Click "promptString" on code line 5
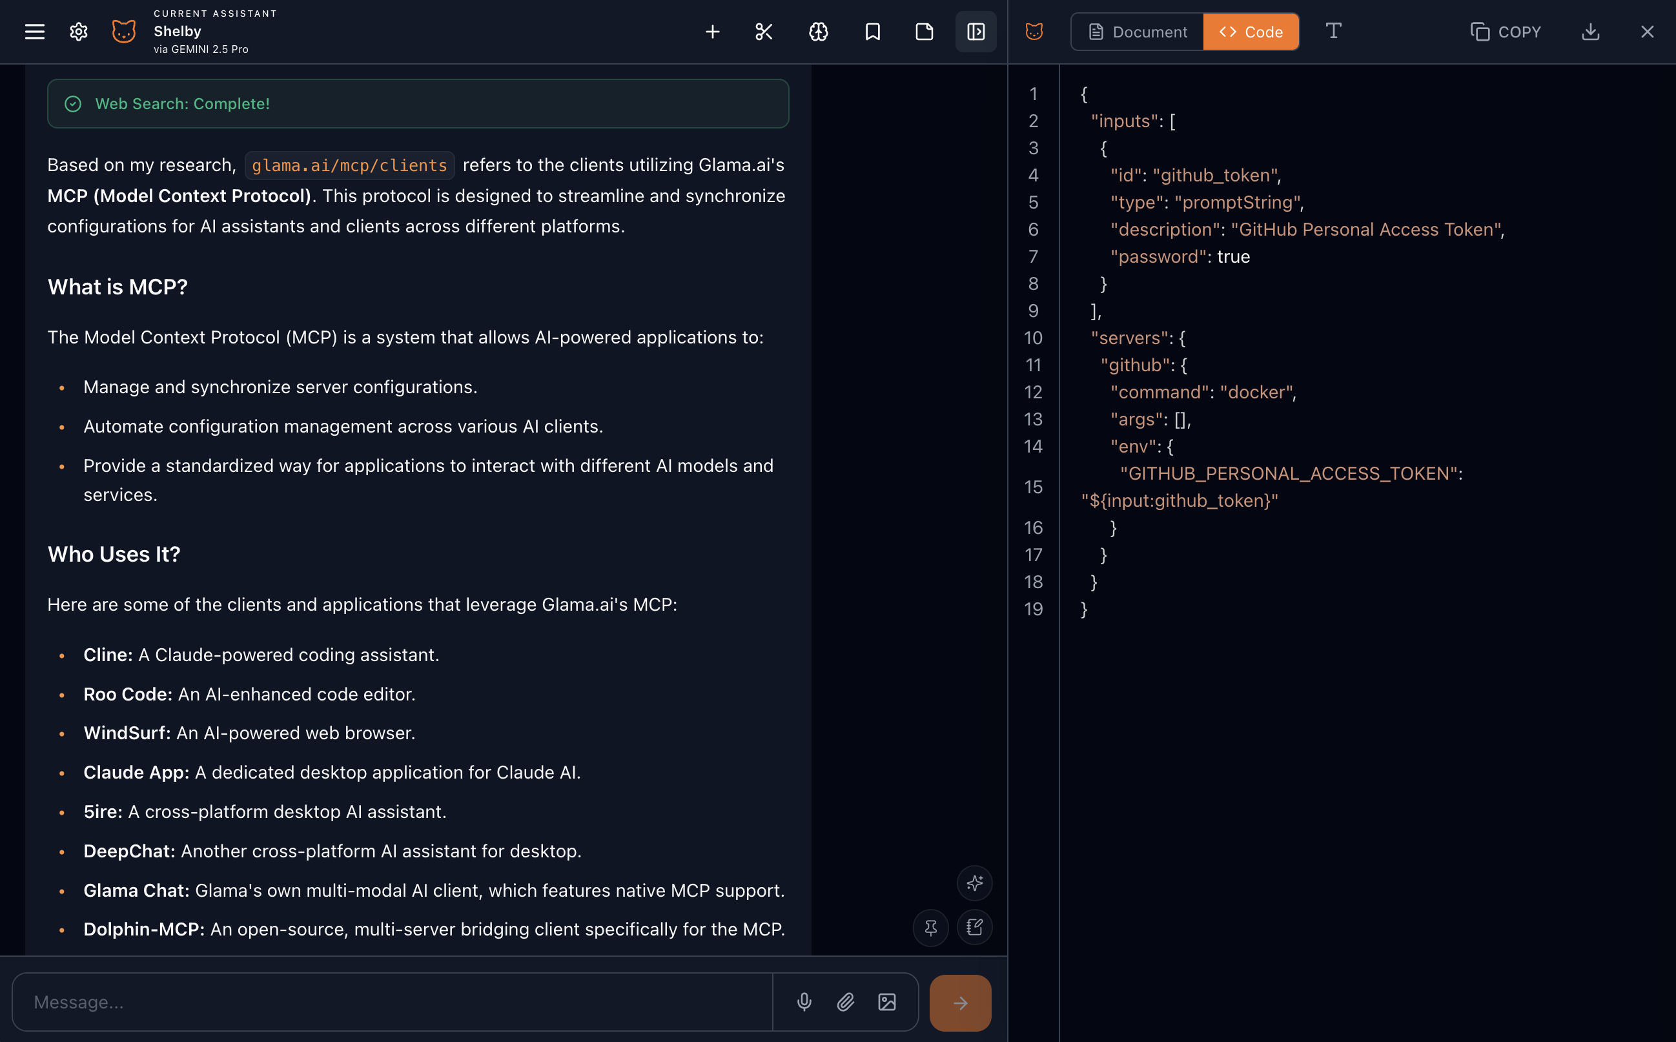The image size is (1676, 1042). point(1238,202)
